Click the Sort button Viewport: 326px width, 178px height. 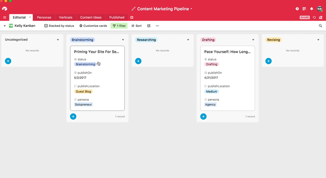[x=137, y=25]
